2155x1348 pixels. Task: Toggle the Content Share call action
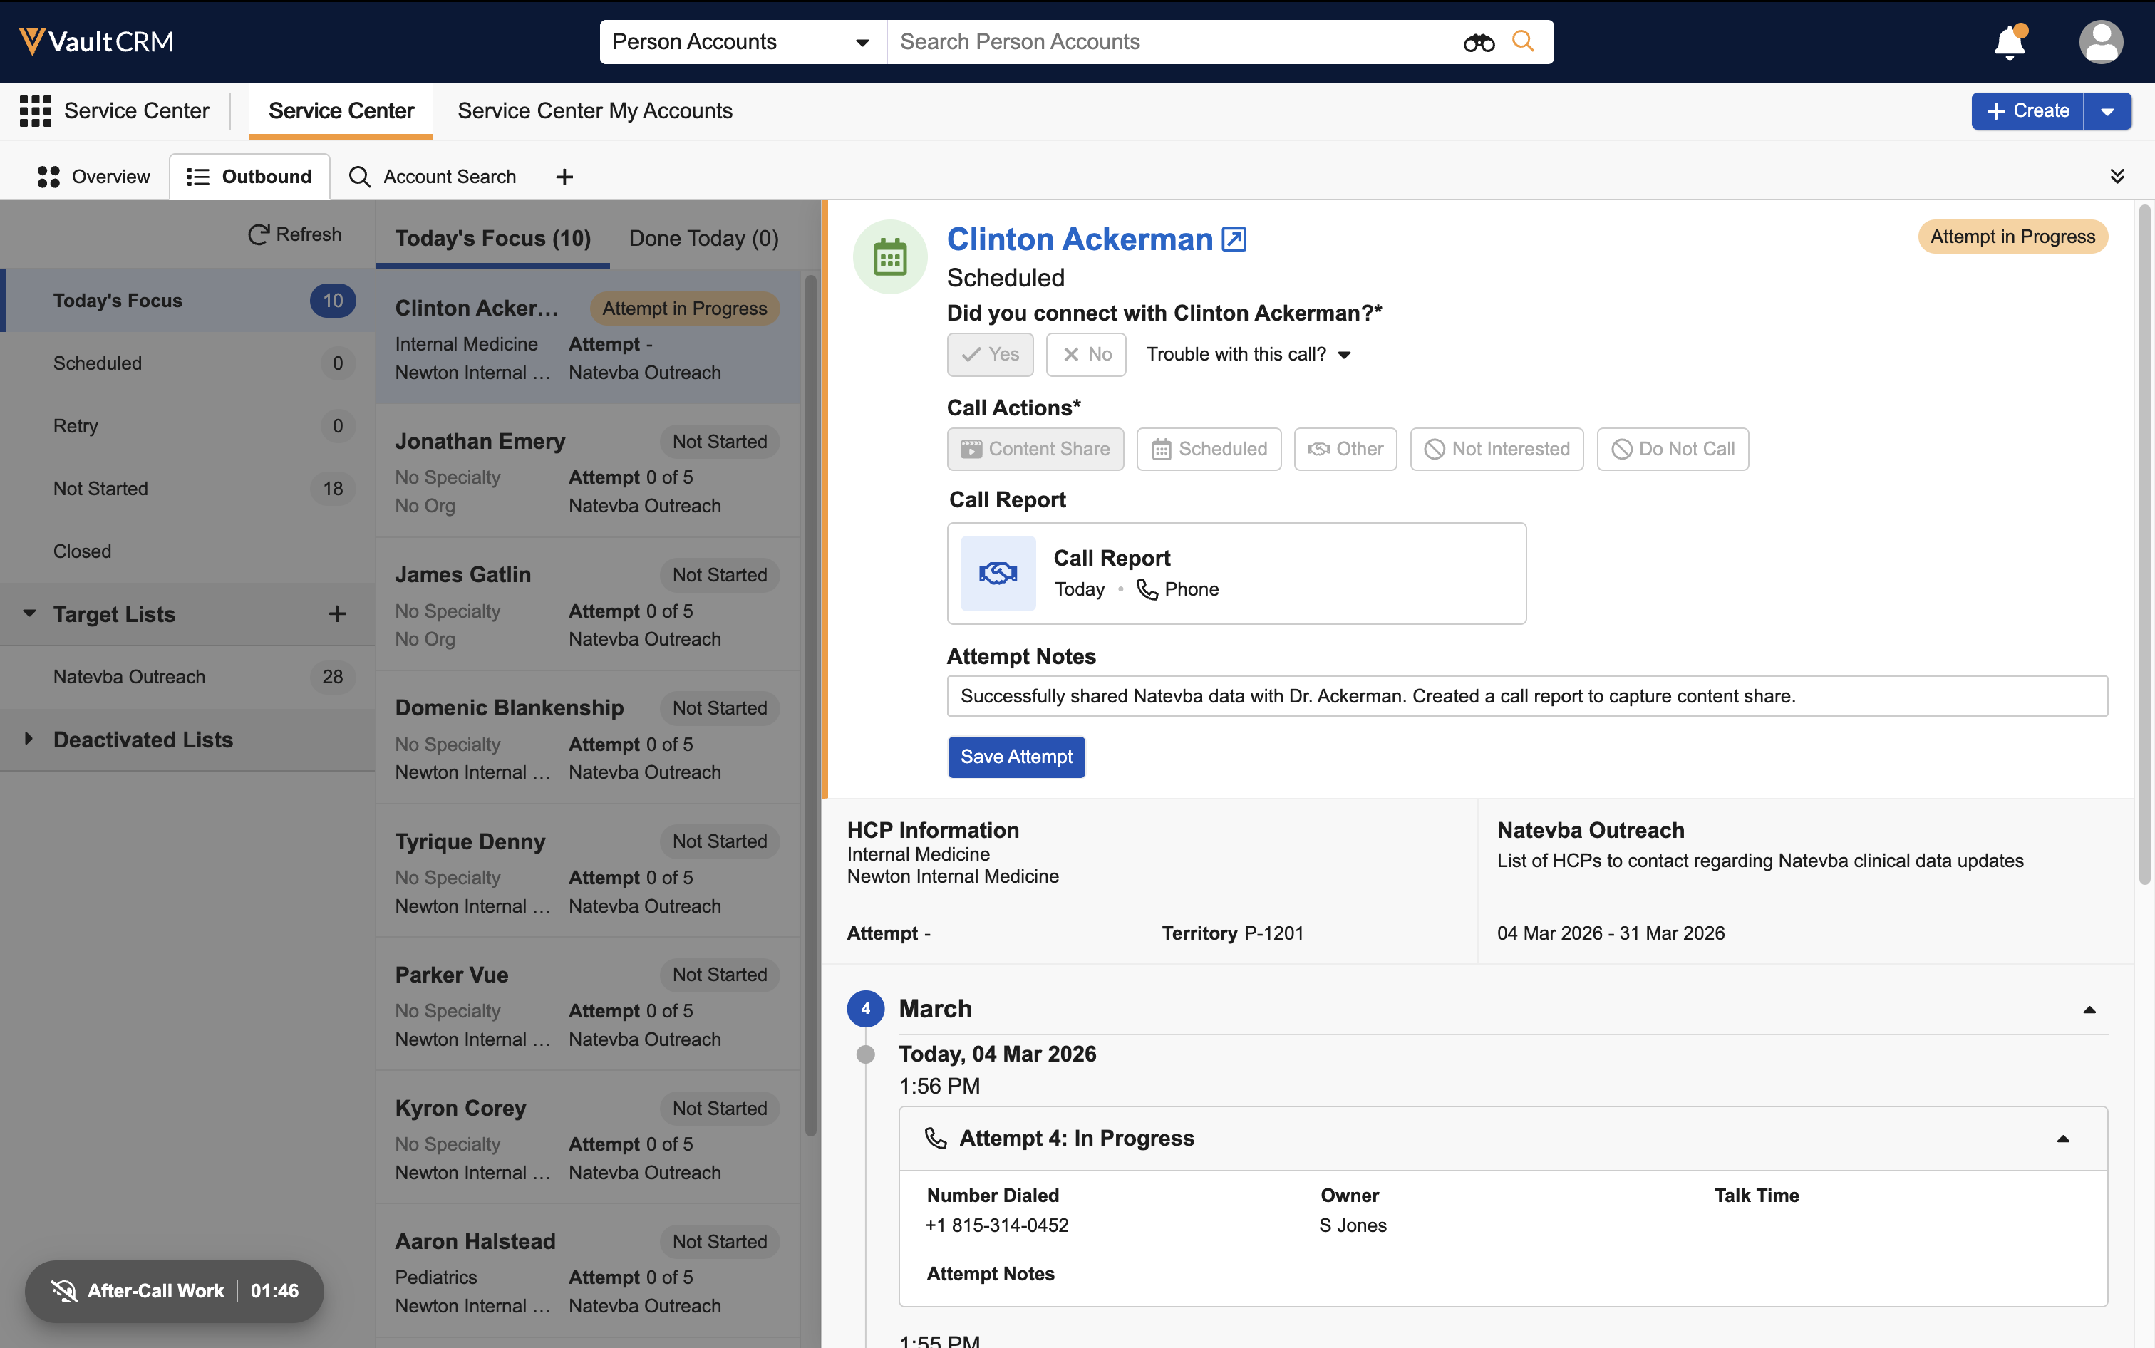(x=1034, y=448)
